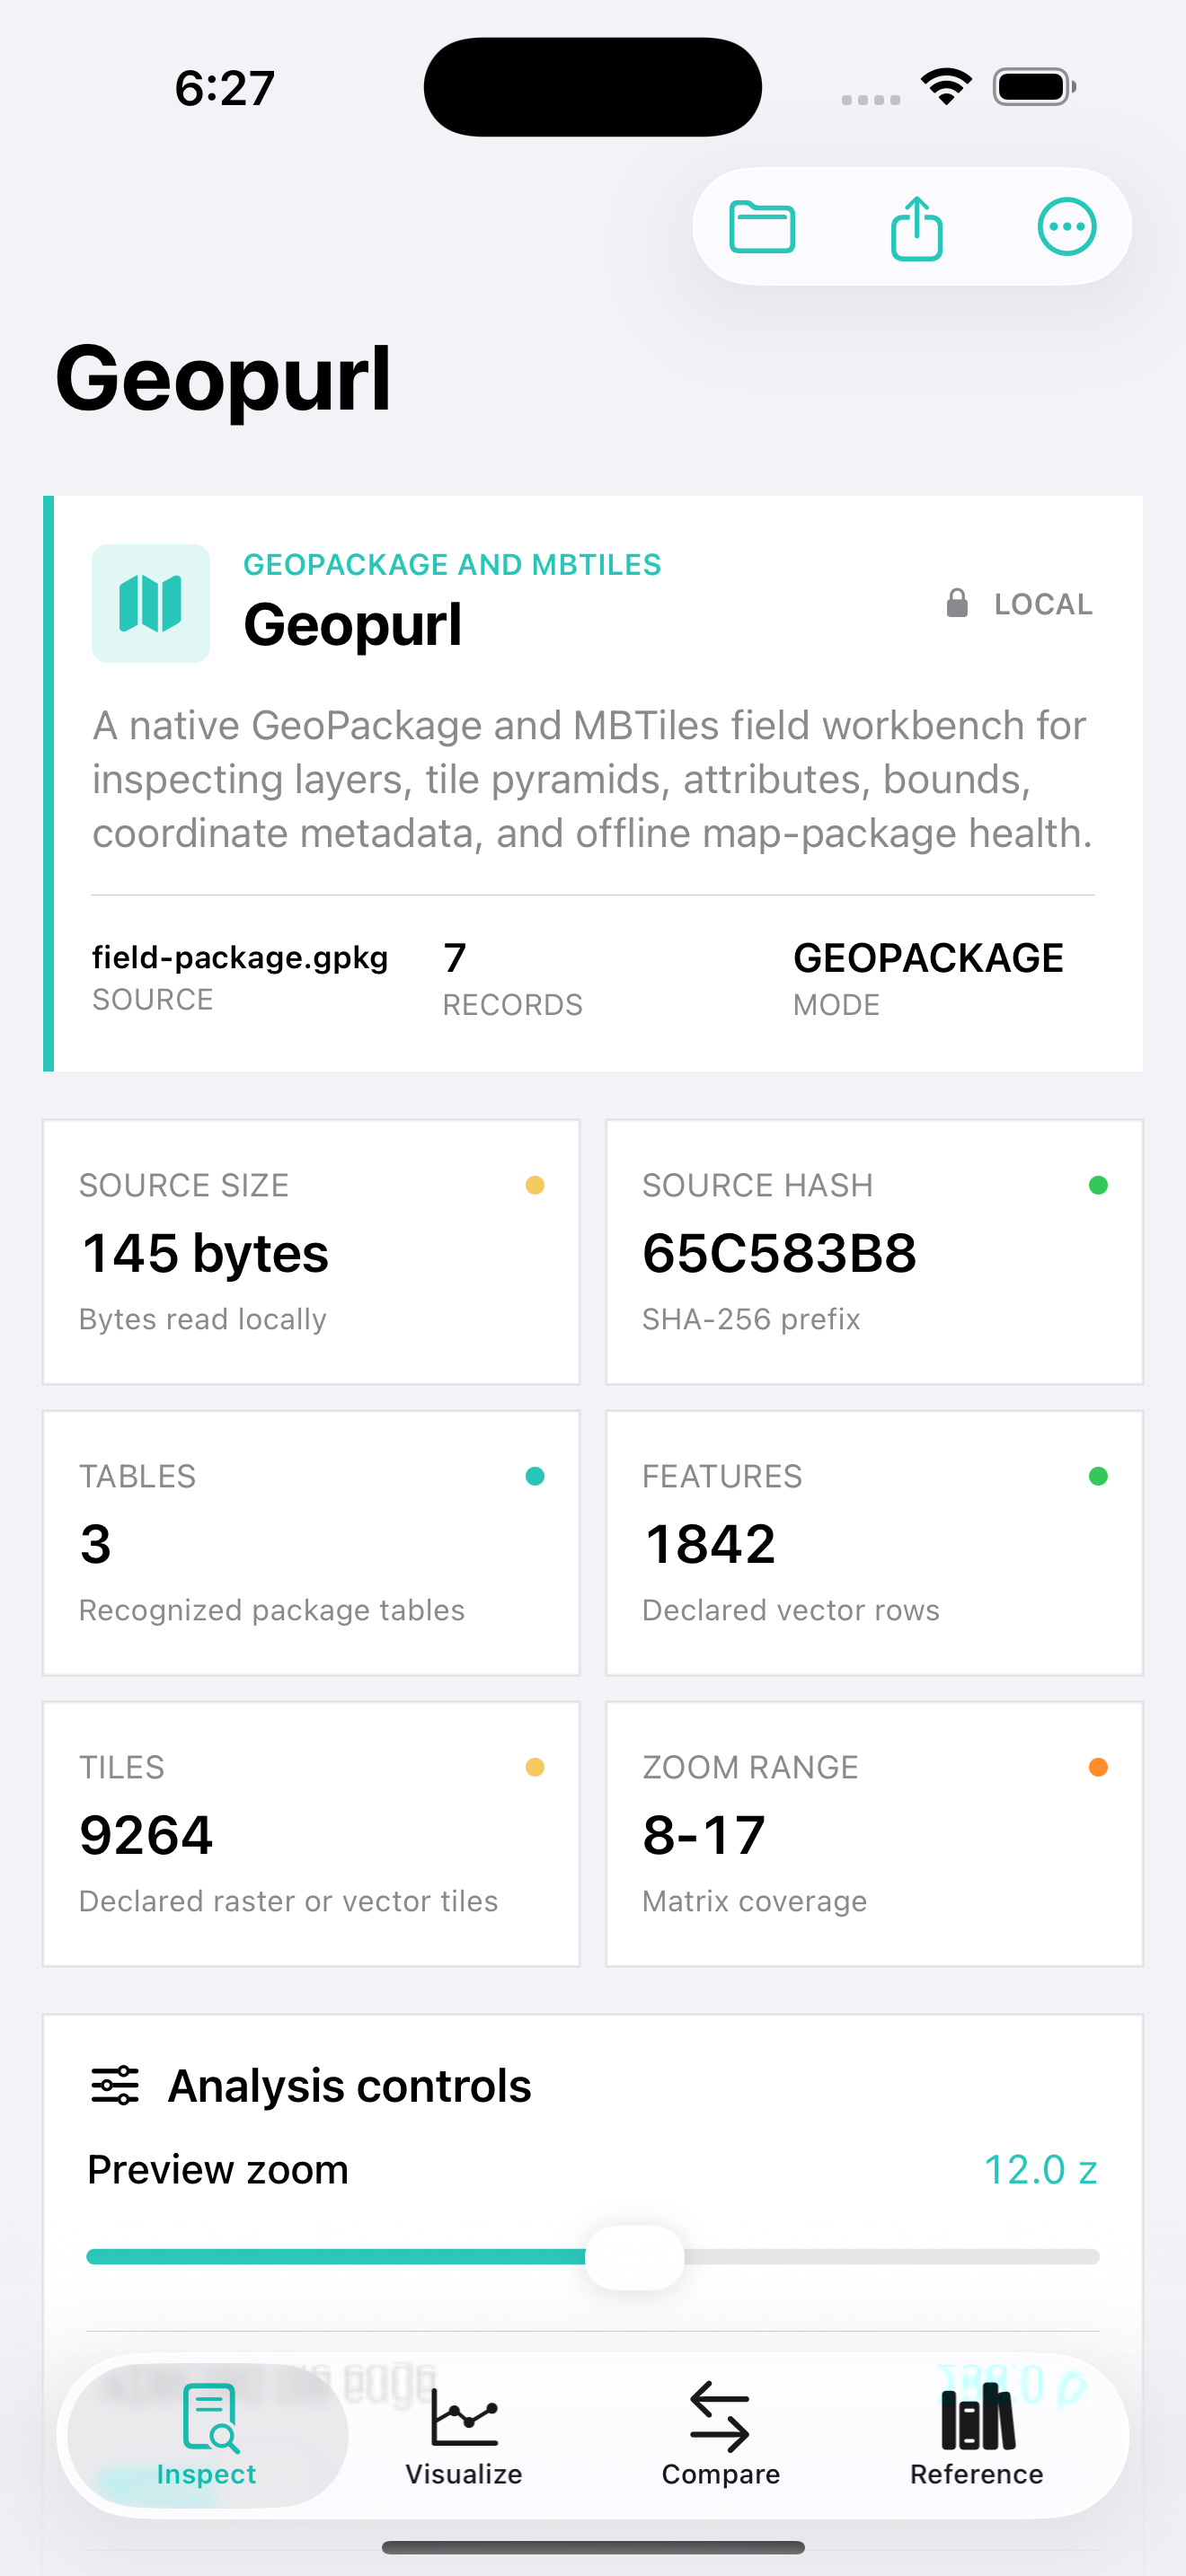Viewport: 1186px width, 2576px height.
Task: Tap the Preview zoom label
Action: (218, 2169)
